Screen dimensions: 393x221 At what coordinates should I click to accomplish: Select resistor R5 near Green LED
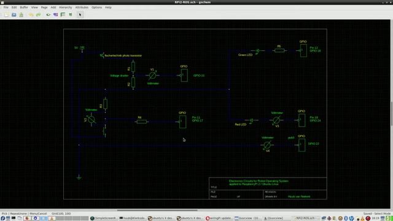279,50
